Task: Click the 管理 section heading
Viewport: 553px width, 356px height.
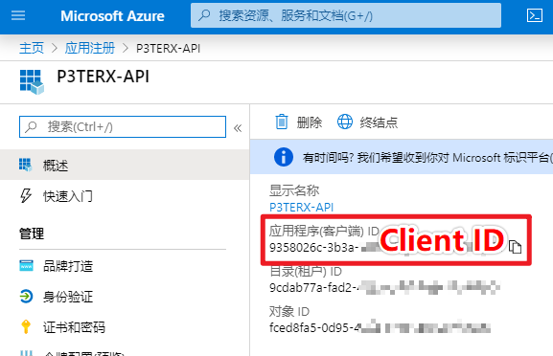Action: 32,234
